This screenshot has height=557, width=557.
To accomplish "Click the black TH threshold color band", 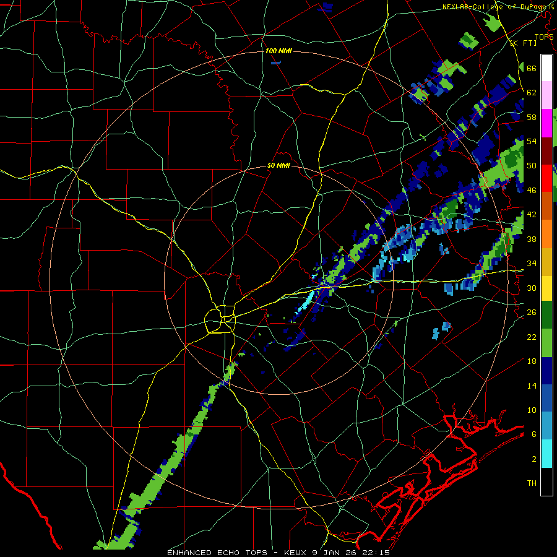I will tap(546, 481).
